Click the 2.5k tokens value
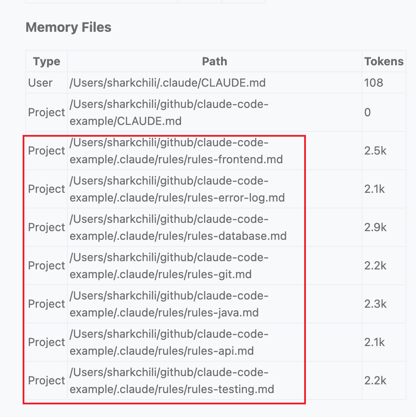 375,151
